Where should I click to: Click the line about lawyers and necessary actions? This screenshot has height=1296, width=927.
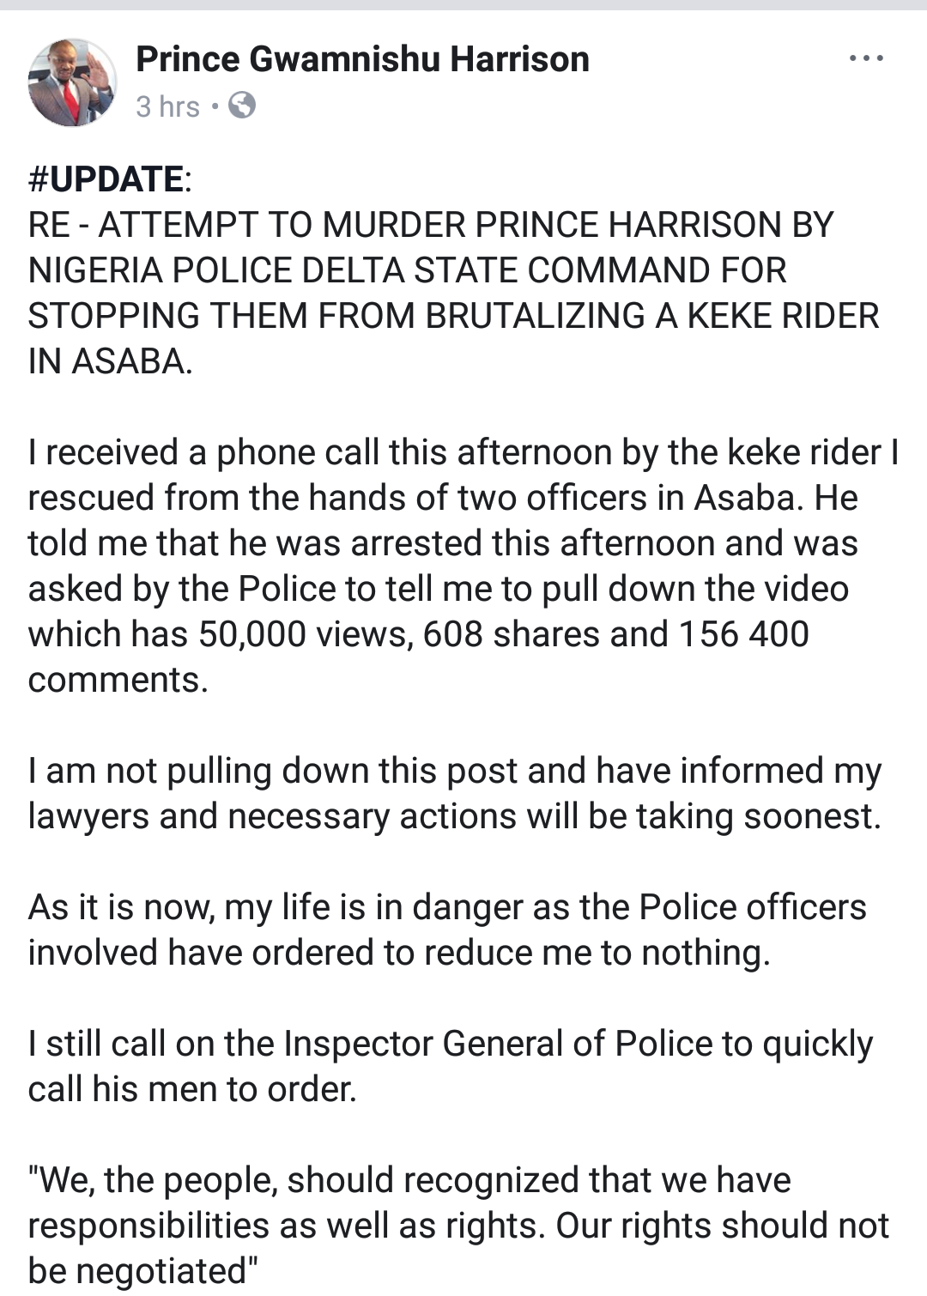coord(455,816)
